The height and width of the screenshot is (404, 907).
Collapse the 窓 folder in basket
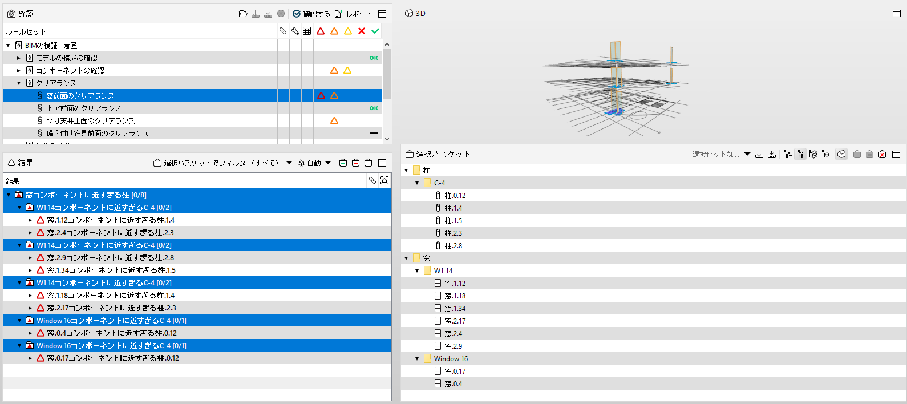tap(406, 258)
